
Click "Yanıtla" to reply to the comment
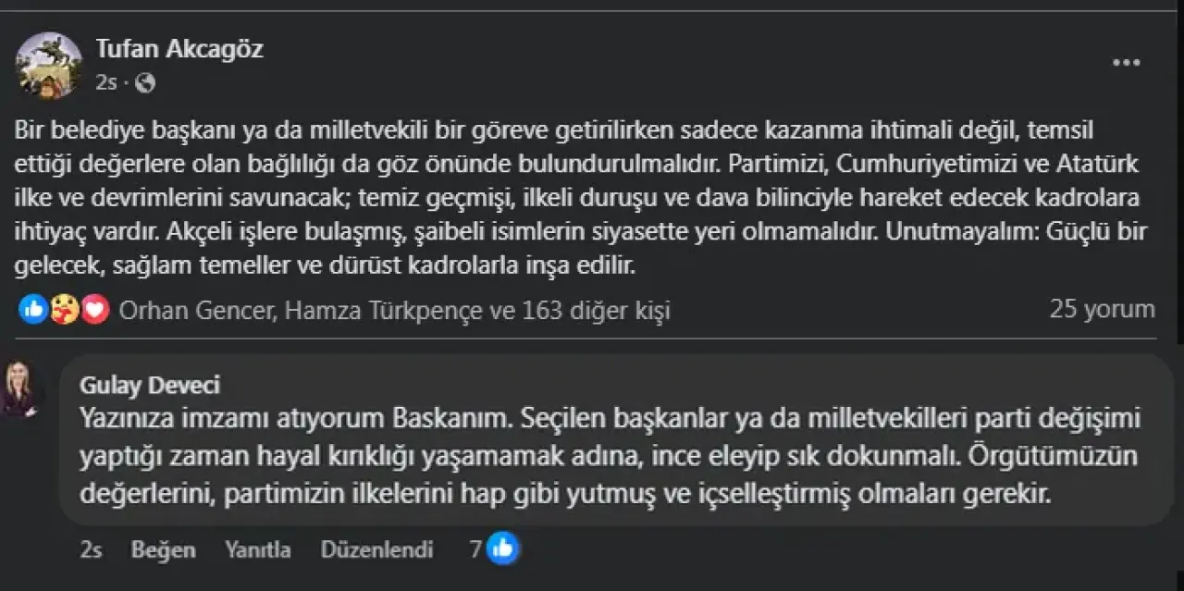[257, 550]
